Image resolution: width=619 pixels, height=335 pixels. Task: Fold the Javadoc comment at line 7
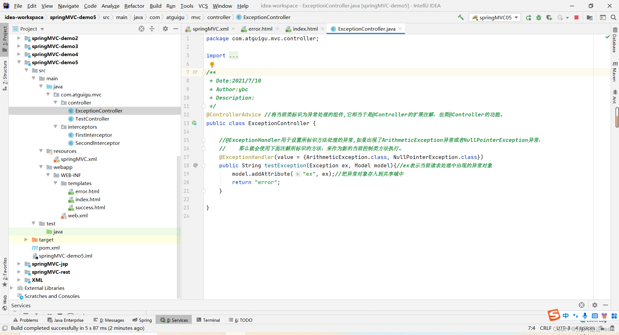point(203,73)
